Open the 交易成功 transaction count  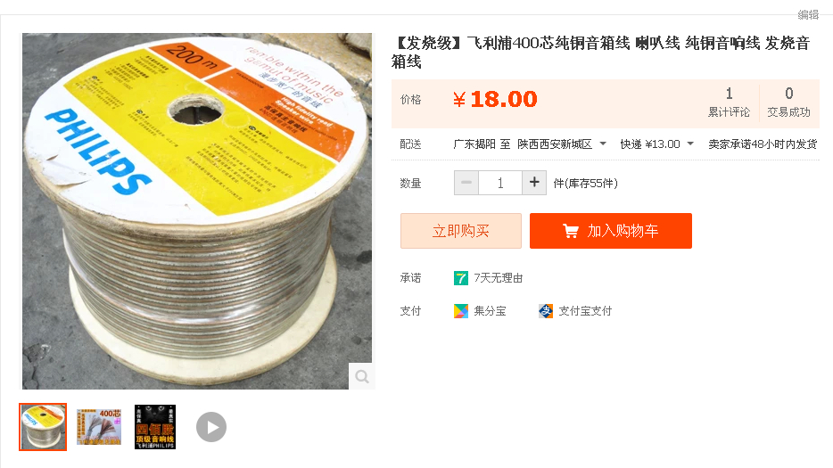pos(789,102)
